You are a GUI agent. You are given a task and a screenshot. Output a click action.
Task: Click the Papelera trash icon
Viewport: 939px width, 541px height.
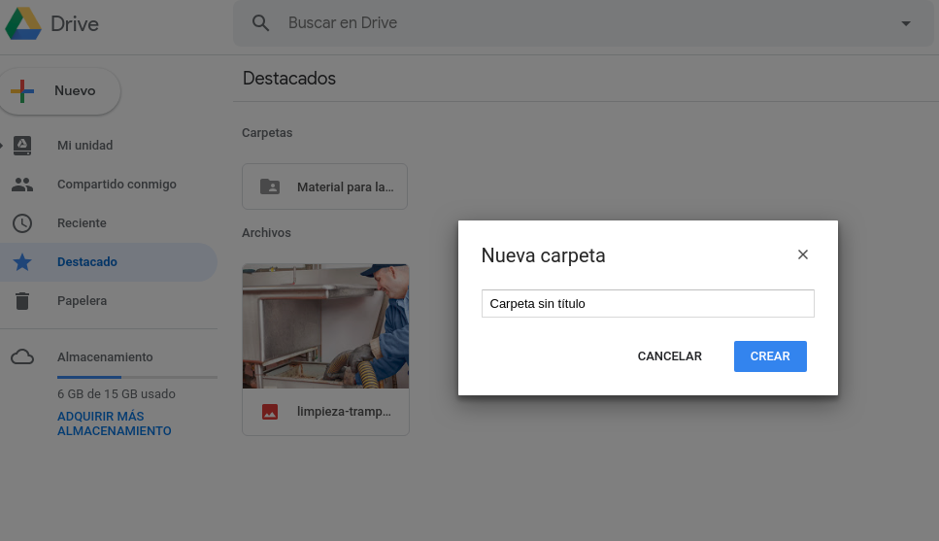click(x=22, y=301)
